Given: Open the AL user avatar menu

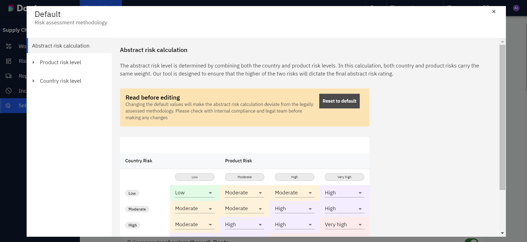Looking at the screenshot, I should coord(516,8).
